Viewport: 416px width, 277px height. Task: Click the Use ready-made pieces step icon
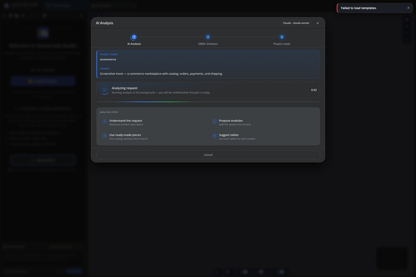[105, 136]
